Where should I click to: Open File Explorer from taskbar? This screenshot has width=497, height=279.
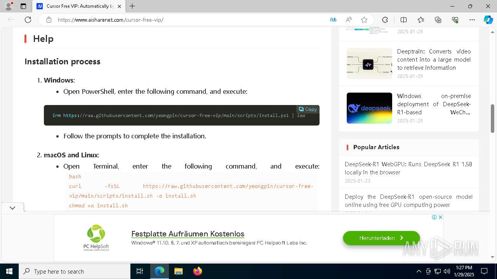pyautogui.click(x=179, y=271)
